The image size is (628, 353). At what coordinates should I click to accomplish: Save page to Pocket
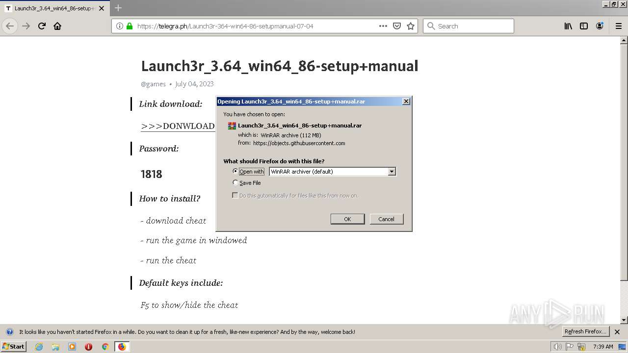[397, 26]
